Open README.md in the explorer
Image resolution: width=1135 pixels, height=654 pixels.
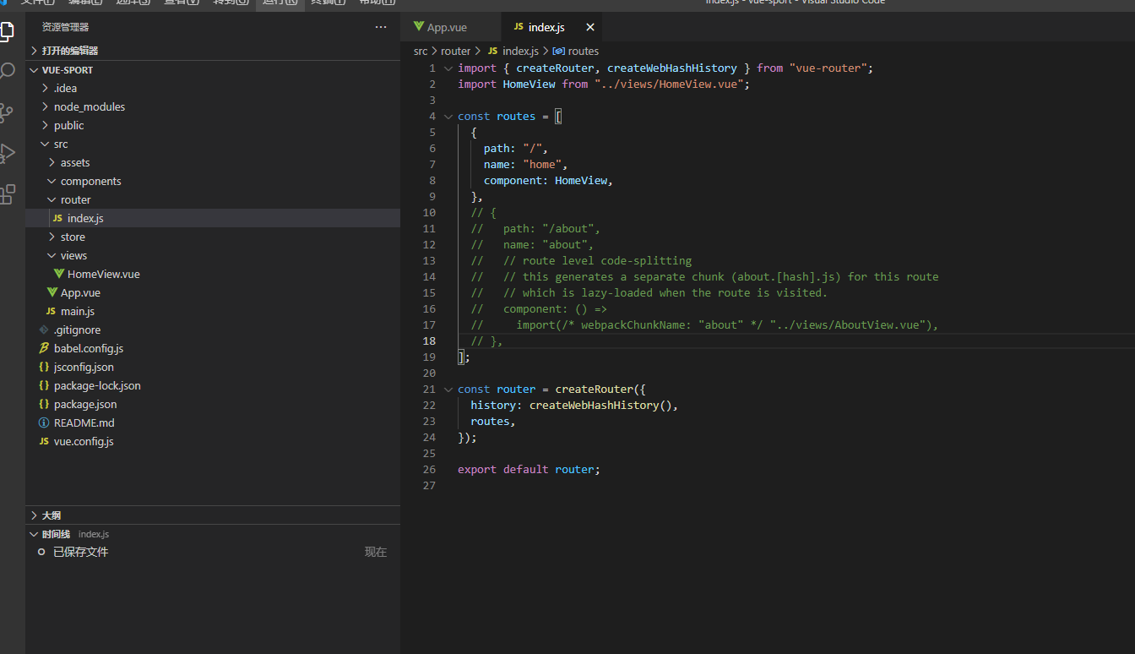click(x=213, y=422)
